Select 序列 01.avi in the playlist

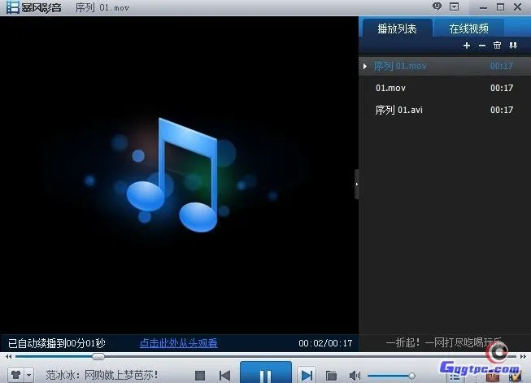(x=398, y=110)
